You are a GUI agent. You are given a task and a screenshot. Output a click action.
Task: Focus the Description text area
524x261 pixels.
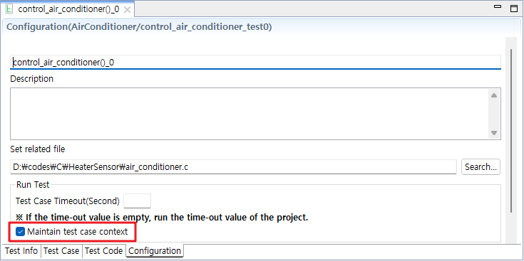[250, 114]
